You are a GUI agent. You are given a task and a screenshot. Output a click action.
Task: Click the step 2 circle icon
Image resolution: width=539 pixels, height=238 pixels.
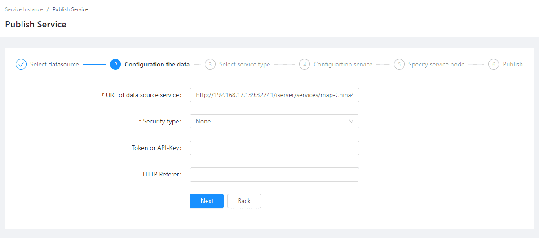pyautogui.click(x=115, y=64)
